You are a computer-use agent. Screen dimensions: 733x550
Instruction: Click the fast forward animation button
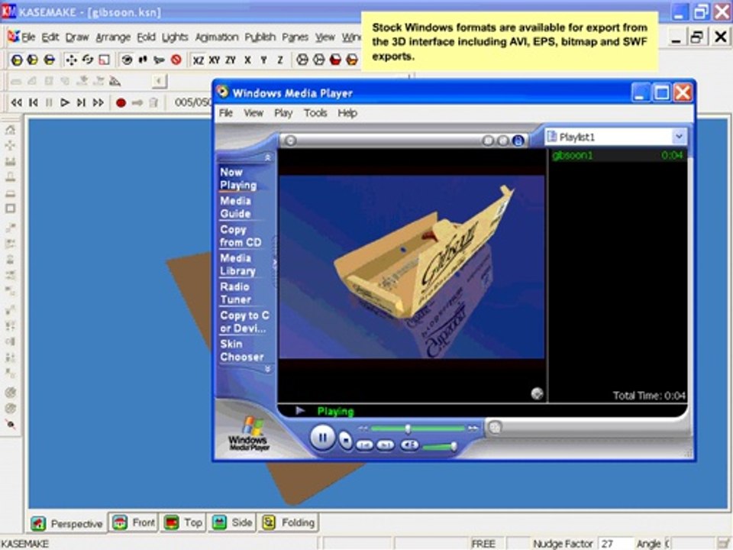[x=98, y=102]
